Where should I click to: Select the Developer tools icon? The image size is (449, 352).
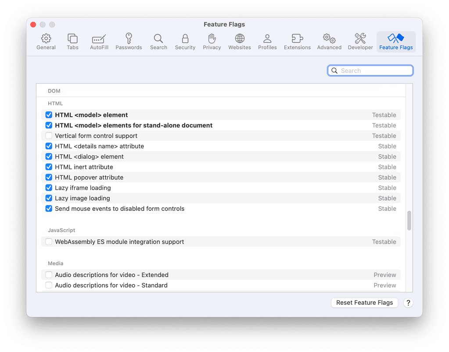pyautogui.click(x=360, y=42)
